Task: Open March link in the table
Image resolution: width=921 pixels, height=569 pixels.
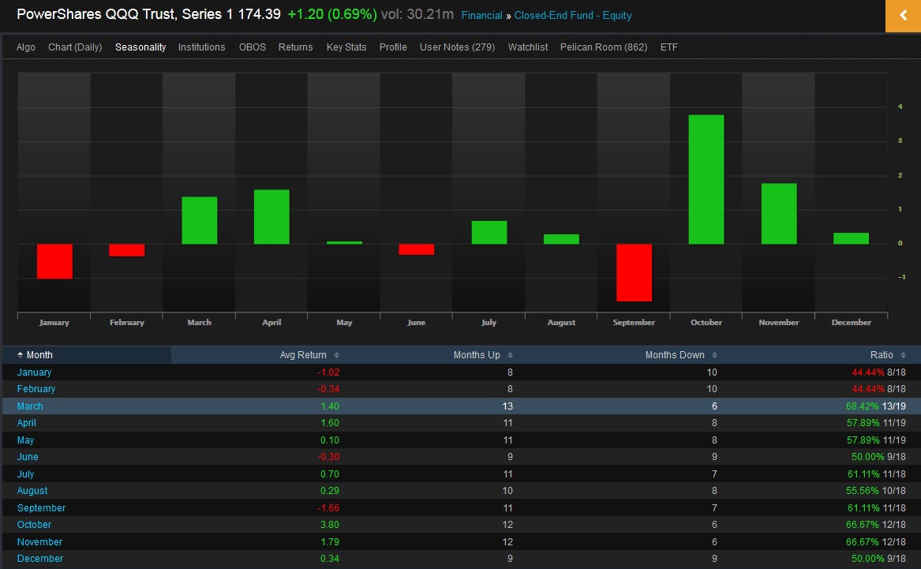Action: pyautogui.click(x=30, y=406)
